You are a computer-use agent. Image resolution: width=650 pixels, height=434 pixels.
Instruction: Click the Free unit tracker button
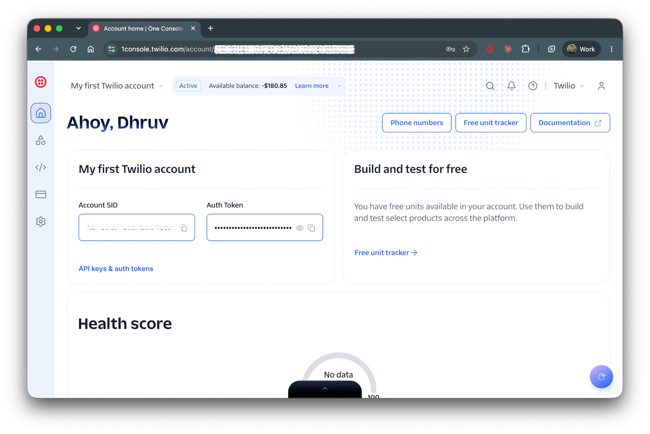pyautogui.click(x=491, y=123)
